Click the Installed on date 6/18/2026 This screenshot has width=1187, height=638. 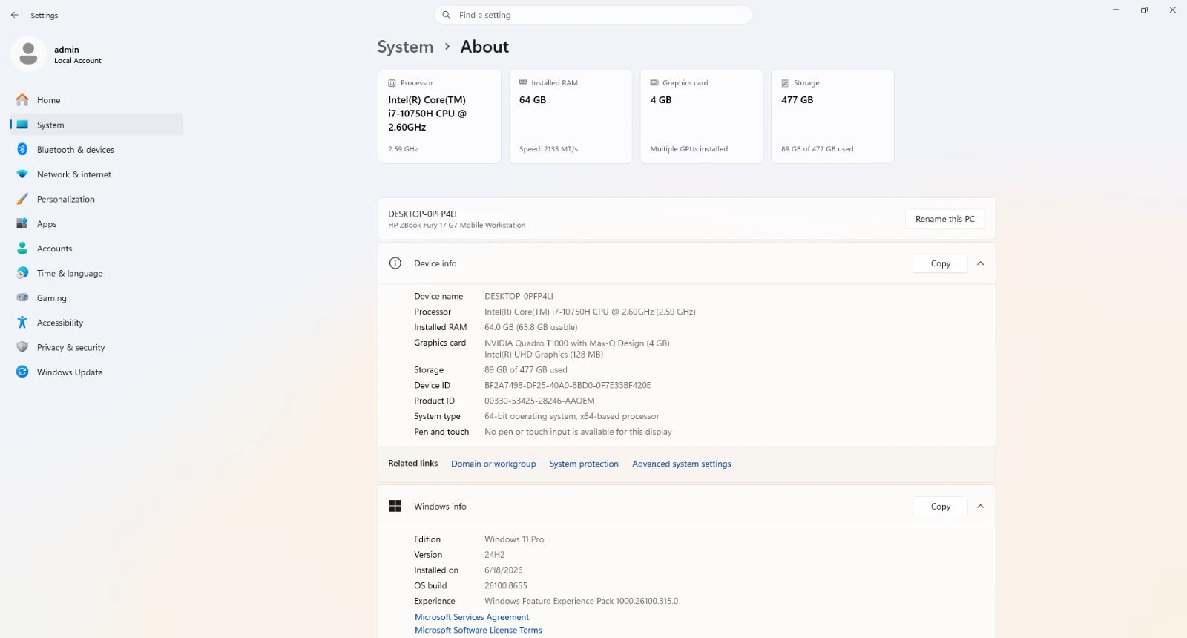504,570
